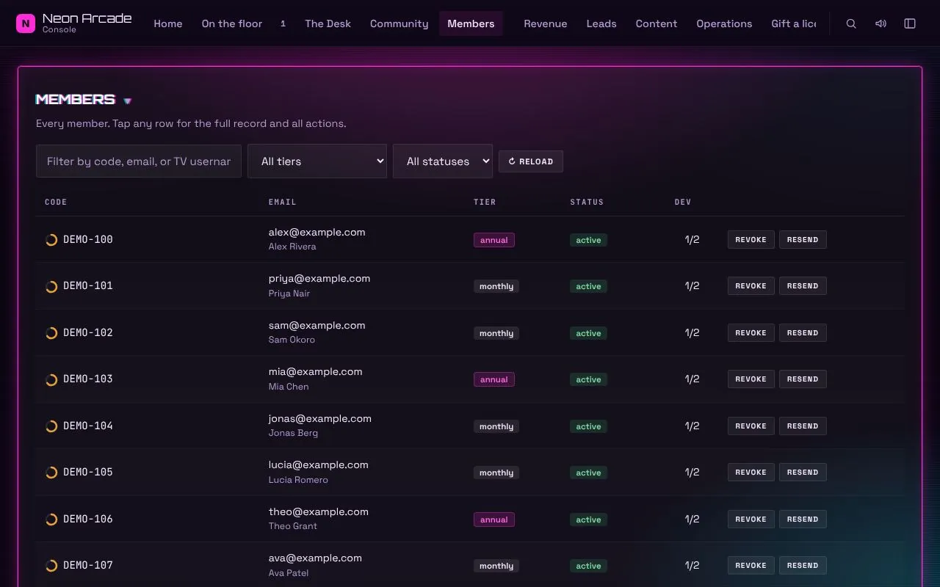The height and width of the screenshot is (587, 940).
Task: Click the On the floor count badge 1
Action: point(283,23)
